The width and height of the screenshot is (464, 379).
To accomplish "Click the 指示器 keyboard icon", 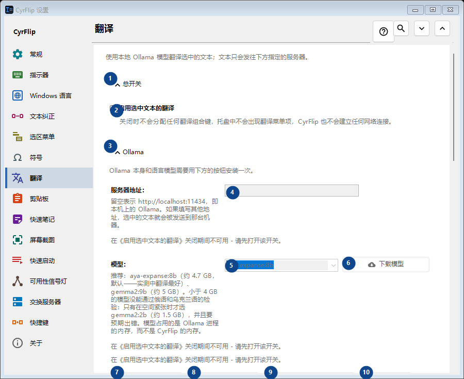I will coord(18,75).
